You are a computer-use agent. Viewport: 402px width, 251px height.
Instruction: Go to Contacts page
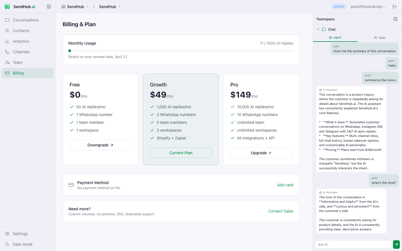28,31
